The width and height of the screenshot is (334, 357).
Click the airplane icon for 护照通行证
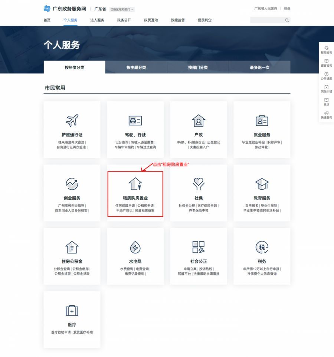tap(72, 121)
